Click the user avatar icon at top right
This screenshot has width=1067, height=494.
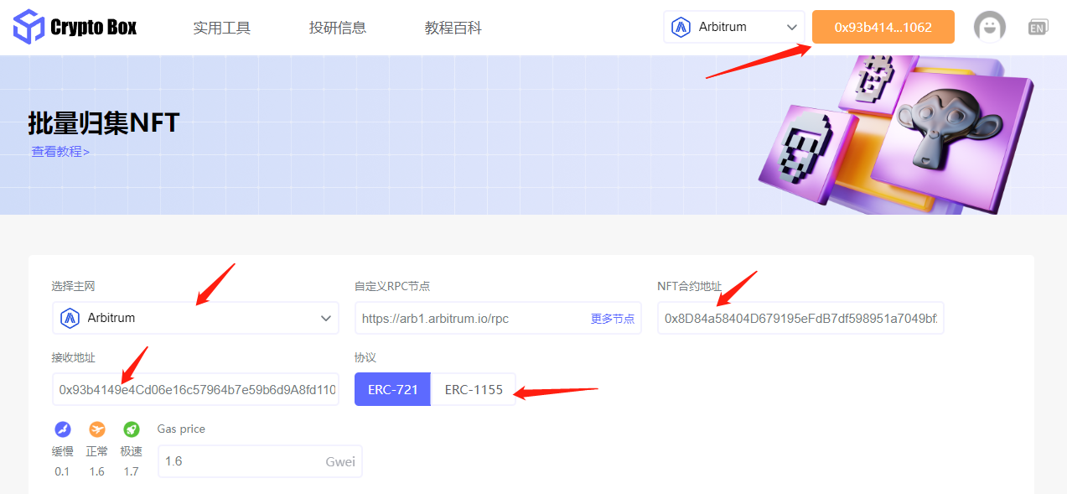pyautogui.click(x=989, y=26)
